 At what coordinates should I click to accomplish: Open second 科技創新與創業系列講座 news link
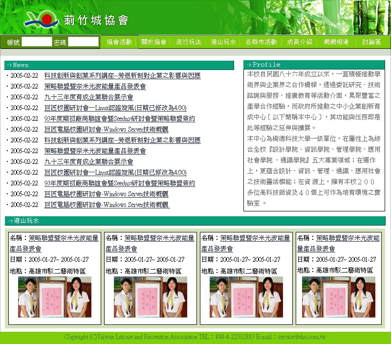click(x=123, y=140)
